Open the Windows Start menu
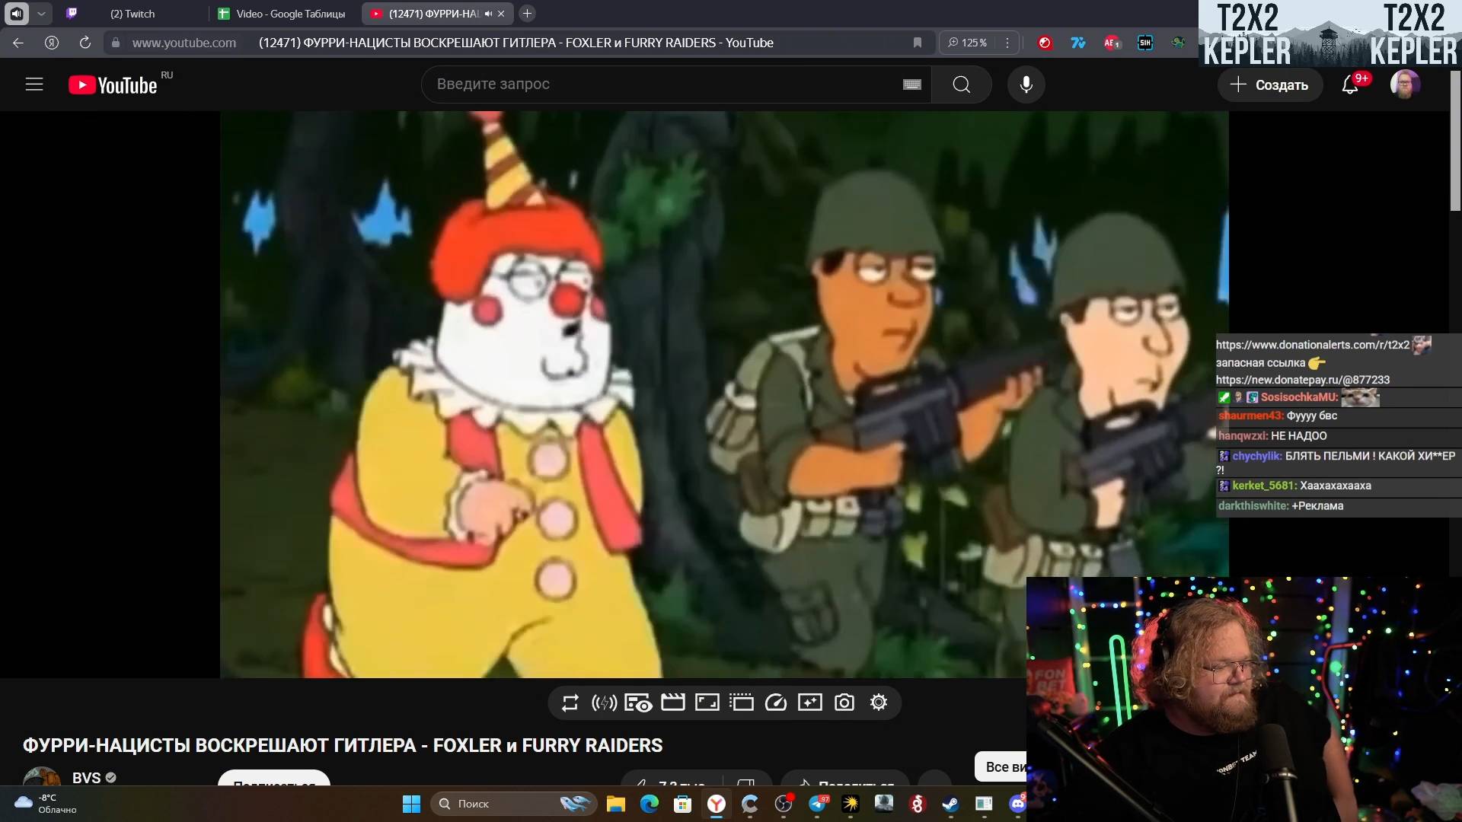1462x822 pixels. click(411, 804)
